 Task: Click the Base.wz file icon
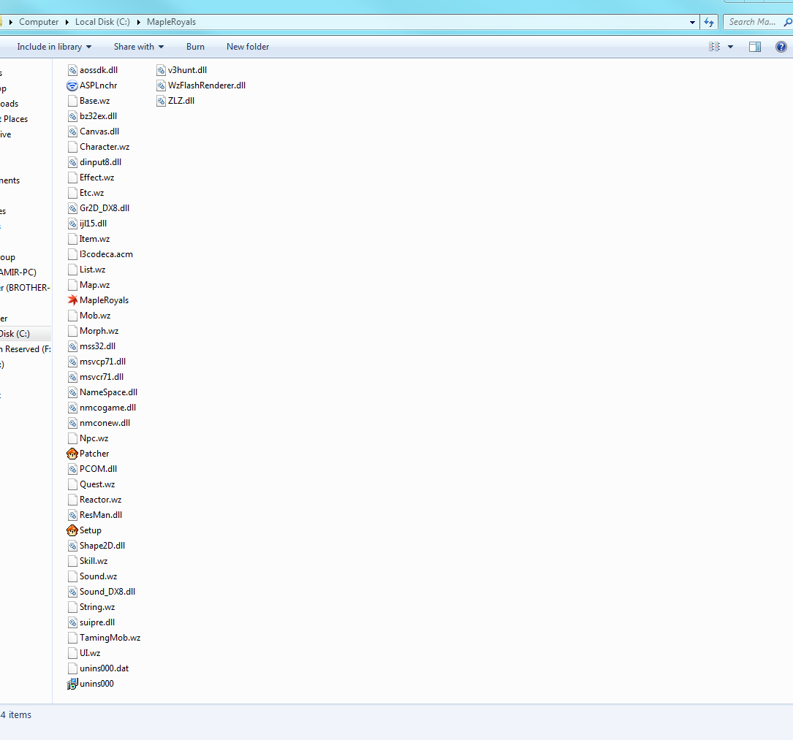(x=72, y=101)
